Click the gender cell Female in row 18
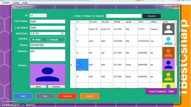This screenshot has width=191, height=107. pos(131,77)
